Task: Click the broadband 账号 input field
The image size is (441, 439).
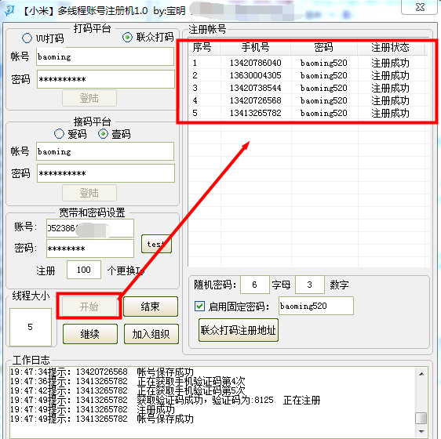Action: [90, 228]
